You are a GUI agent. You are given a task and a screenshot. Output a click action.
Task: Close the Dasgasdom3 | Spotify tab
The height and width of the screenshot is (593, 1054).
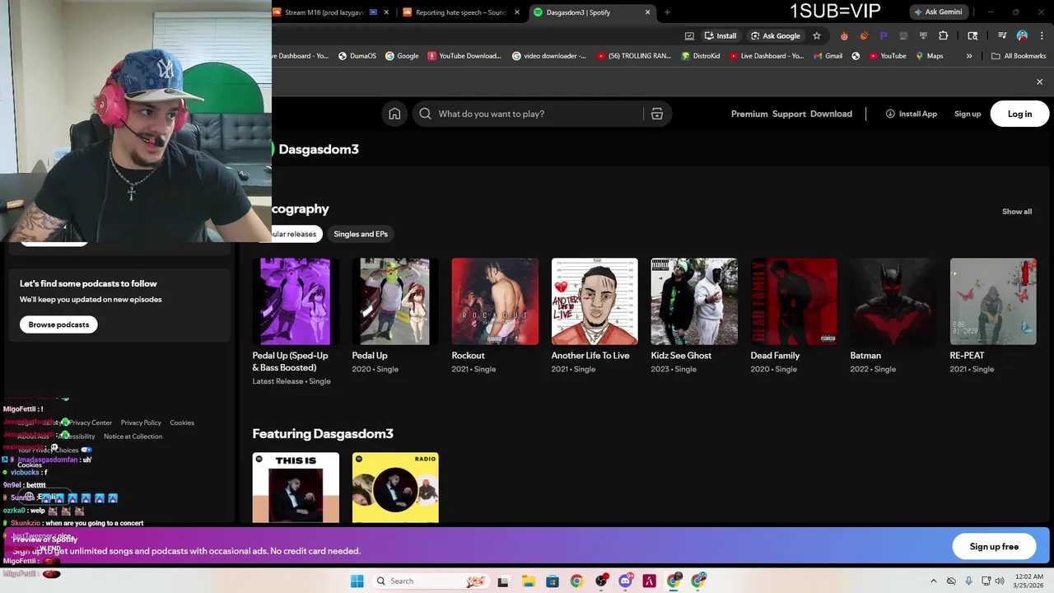tap(647, 12)
